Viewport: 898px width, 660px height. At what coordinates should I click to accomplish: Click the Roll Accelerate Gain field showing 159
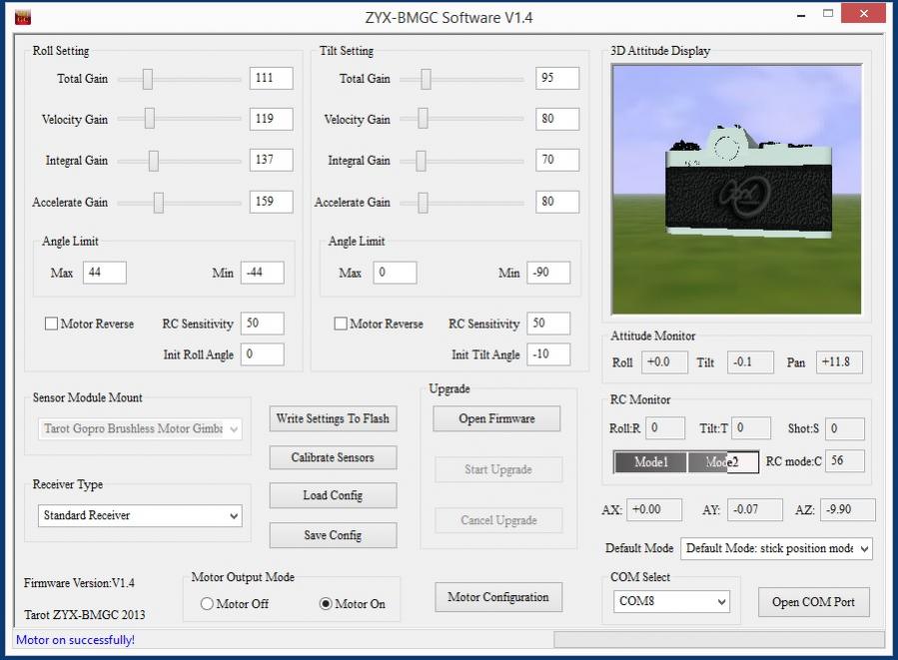click(271, 202)
